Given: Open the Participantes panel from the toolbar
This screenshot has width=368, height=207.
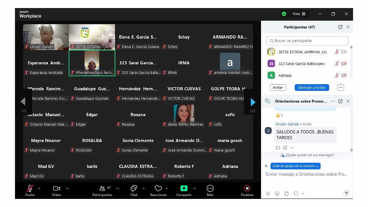Looking at the screenshot, I should (102, 189).
